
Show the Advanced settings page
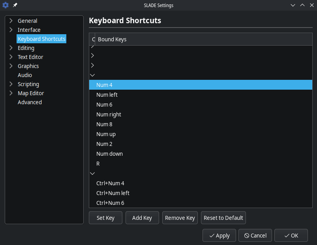(30, 102)
